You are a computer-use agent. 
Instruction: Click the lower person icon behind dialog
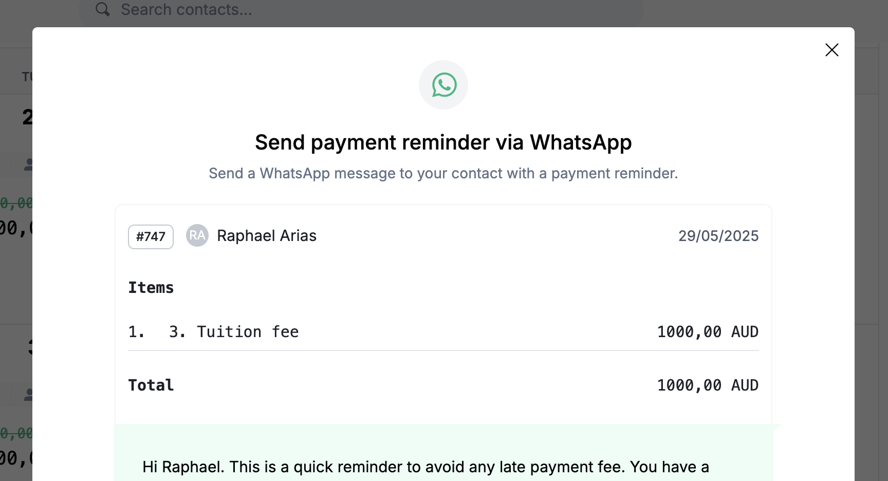tap(29, 395)
